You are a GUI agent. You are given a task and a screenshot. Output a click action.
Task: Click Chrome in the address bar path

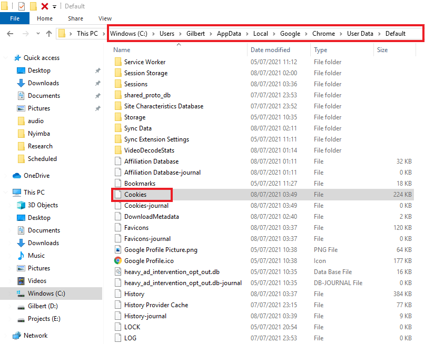[324, 34]
